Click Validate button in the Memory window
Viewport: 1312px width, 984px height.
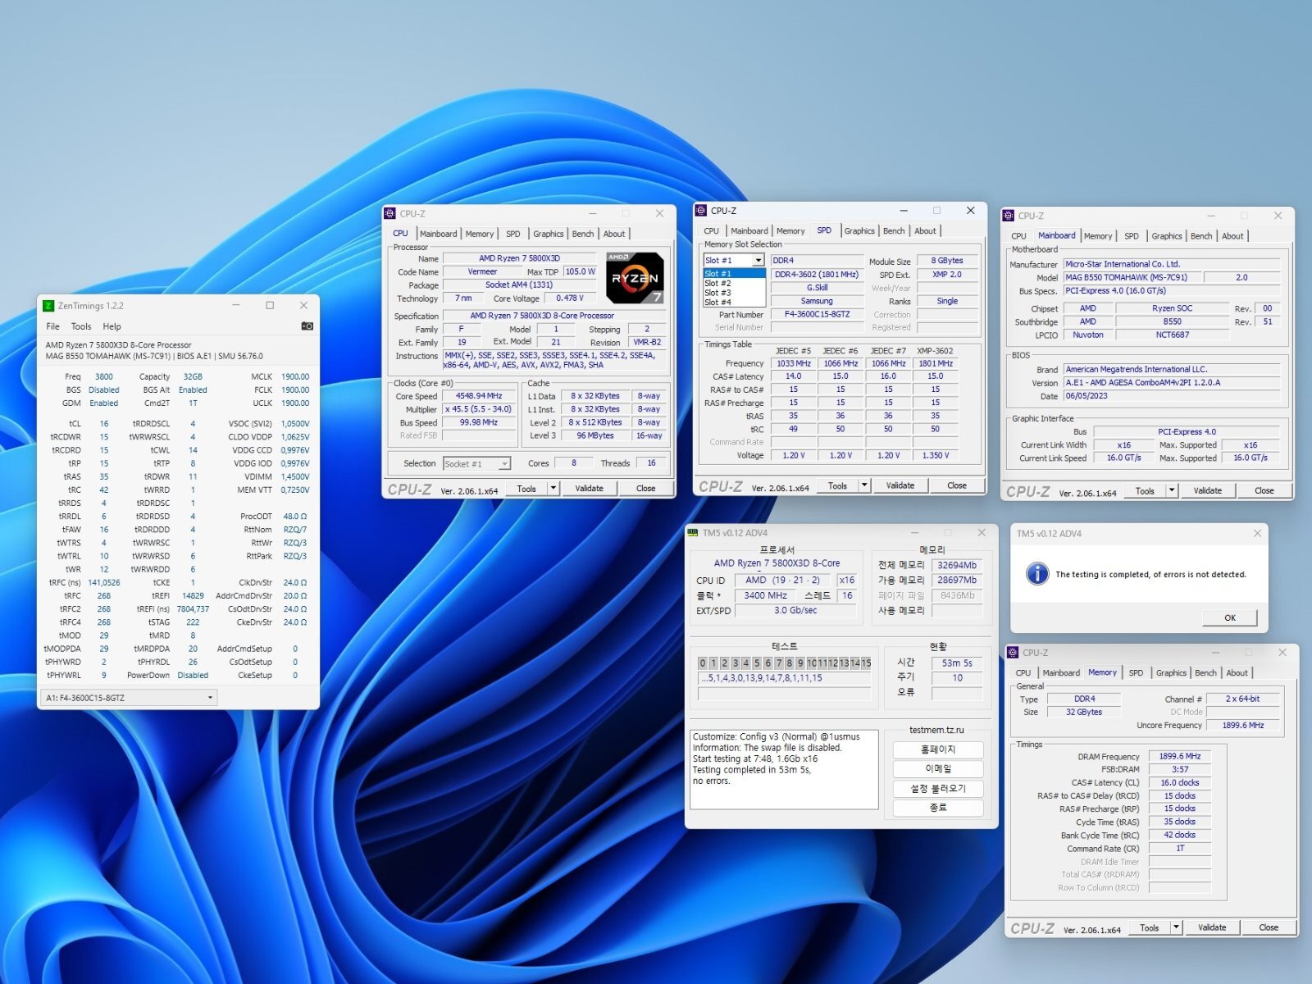1212,927
